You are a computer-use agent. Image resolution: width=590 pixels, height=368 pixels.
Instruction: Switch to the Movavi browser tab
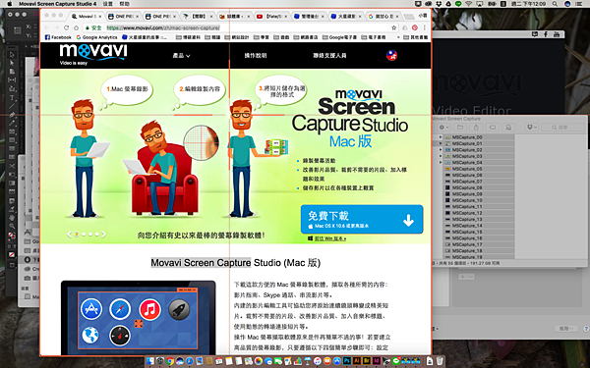87,17
